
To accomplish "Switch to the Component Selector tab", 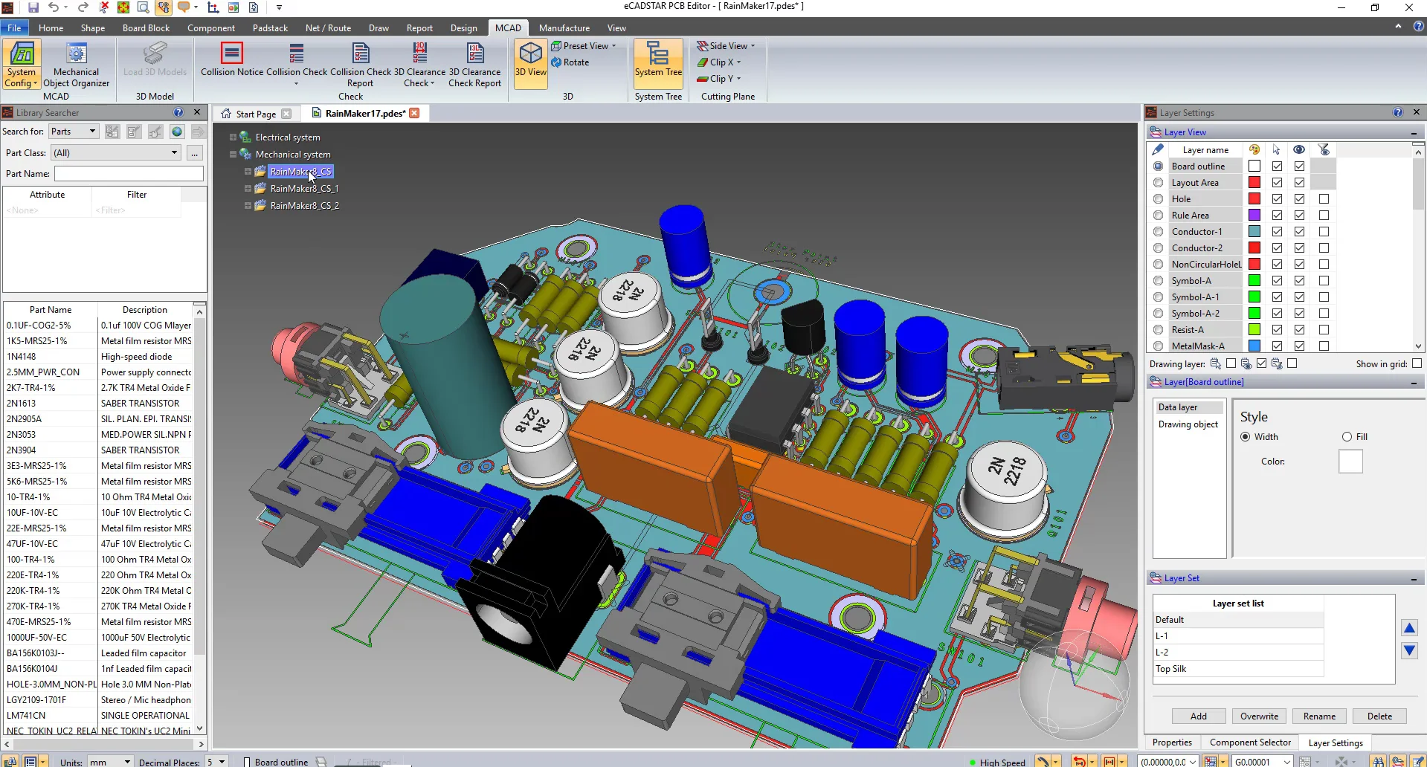I will 1250,742.
